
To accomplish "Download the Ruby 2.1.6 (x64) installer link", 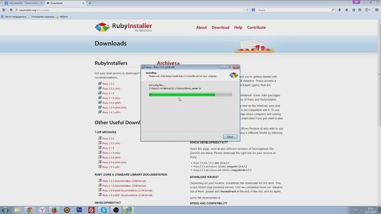I will [111, 98].
